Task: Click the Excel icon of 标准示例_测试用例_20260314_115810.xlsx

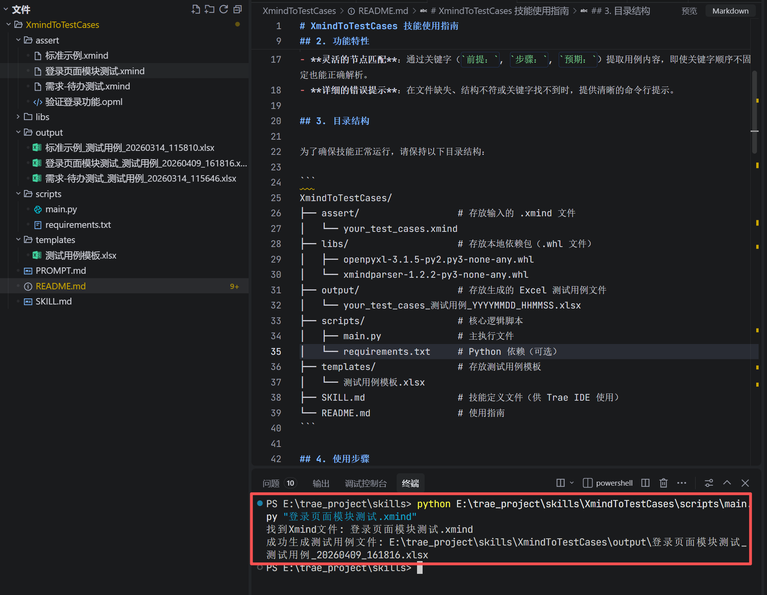Action: [37, 148]
